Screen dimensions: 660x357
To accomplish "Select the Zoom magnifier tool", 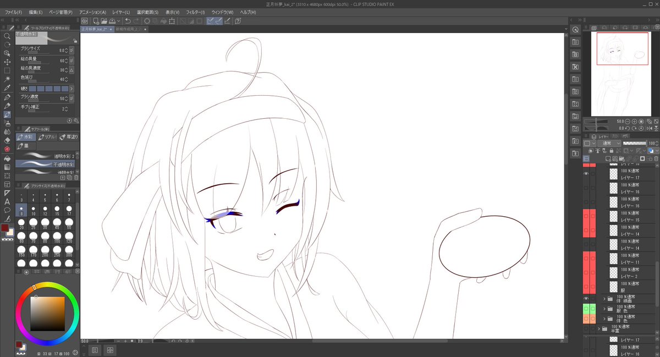I will 7,36.
